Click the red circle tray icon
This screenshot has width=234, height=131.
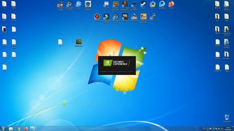click(207, 129)
